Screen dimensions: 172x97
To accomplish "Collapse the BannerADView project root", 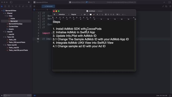I will (2, 11).
